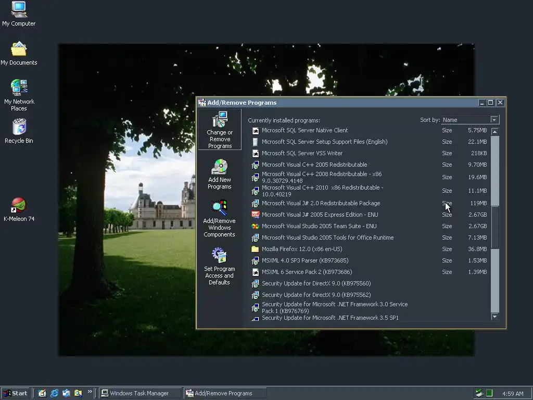This screenshot has height=400, width=533.
Task: Click the Microsoft SQL Server Native Client icon
Action: tap(255, 131)
